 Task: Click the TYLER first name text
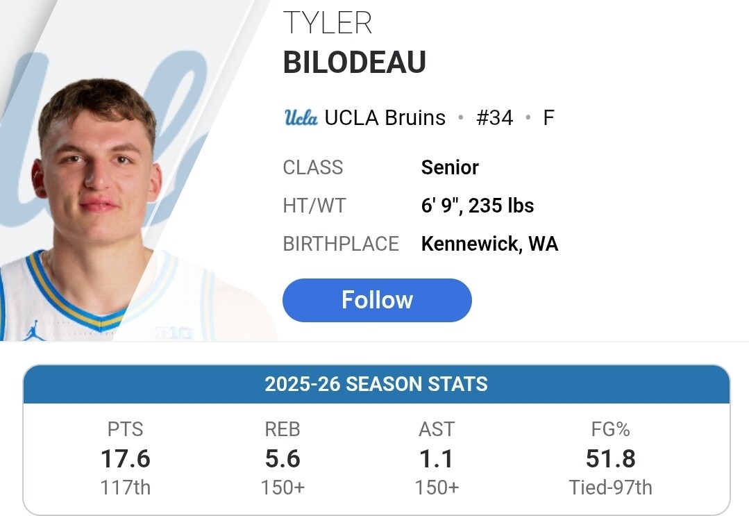[x=328, y=24]
